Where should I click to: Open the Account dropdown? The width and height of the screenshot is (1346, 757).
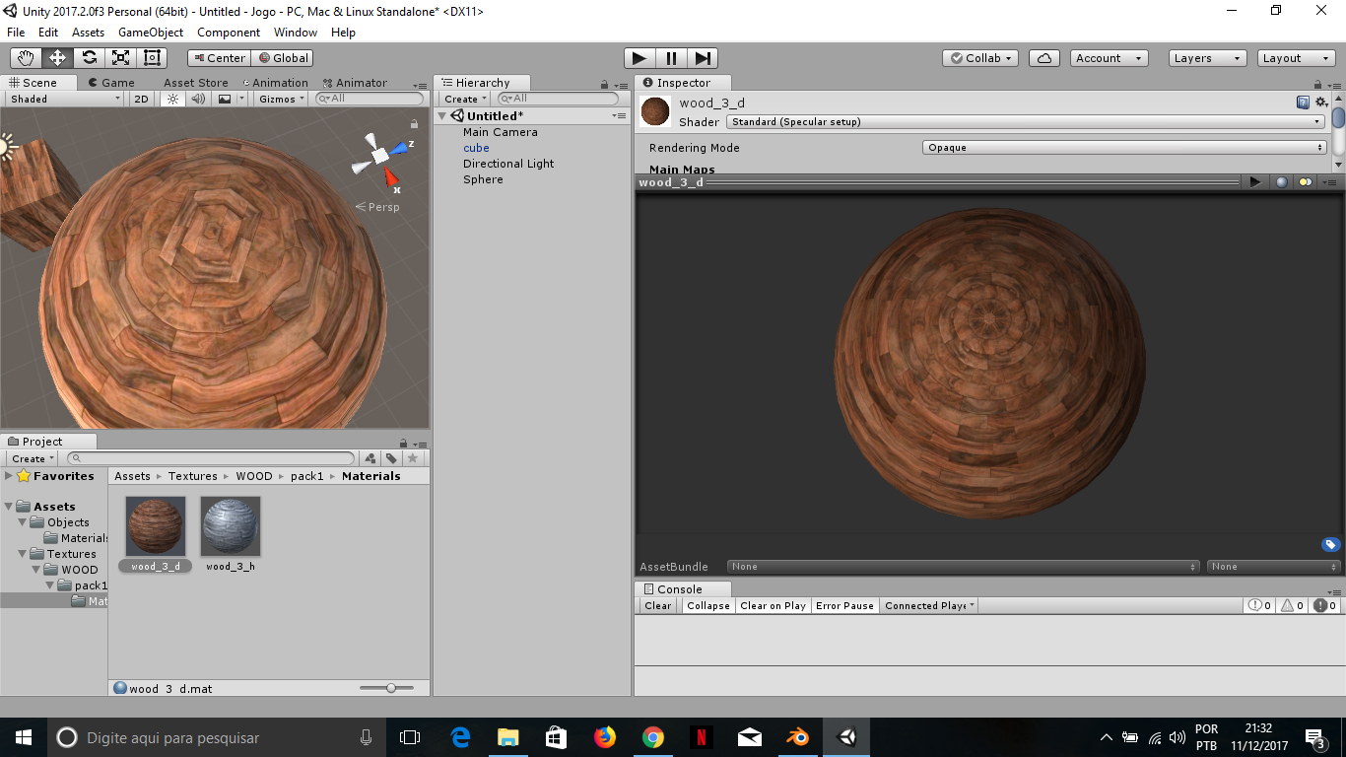(1110, 58)
